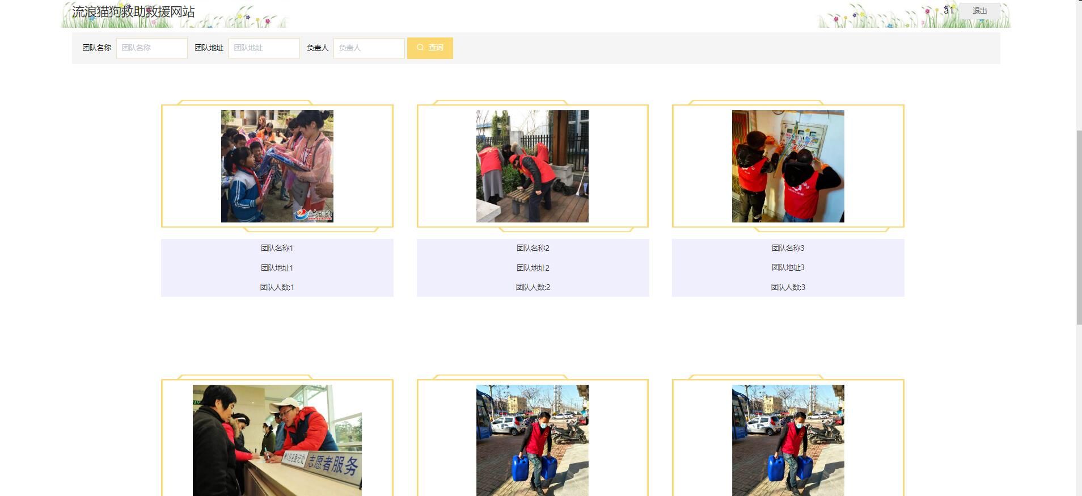
Task: Click the a1 username label
Action: [949, 10]
